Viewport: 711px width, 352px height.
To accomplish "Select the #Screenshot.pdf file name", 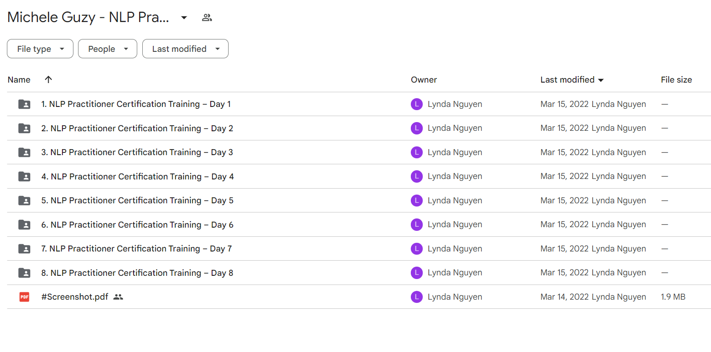I will coord(75,297).
